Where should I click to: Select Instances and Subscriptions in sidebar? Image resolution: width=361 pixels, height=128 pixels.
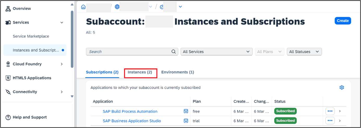[x=35, y=50]
